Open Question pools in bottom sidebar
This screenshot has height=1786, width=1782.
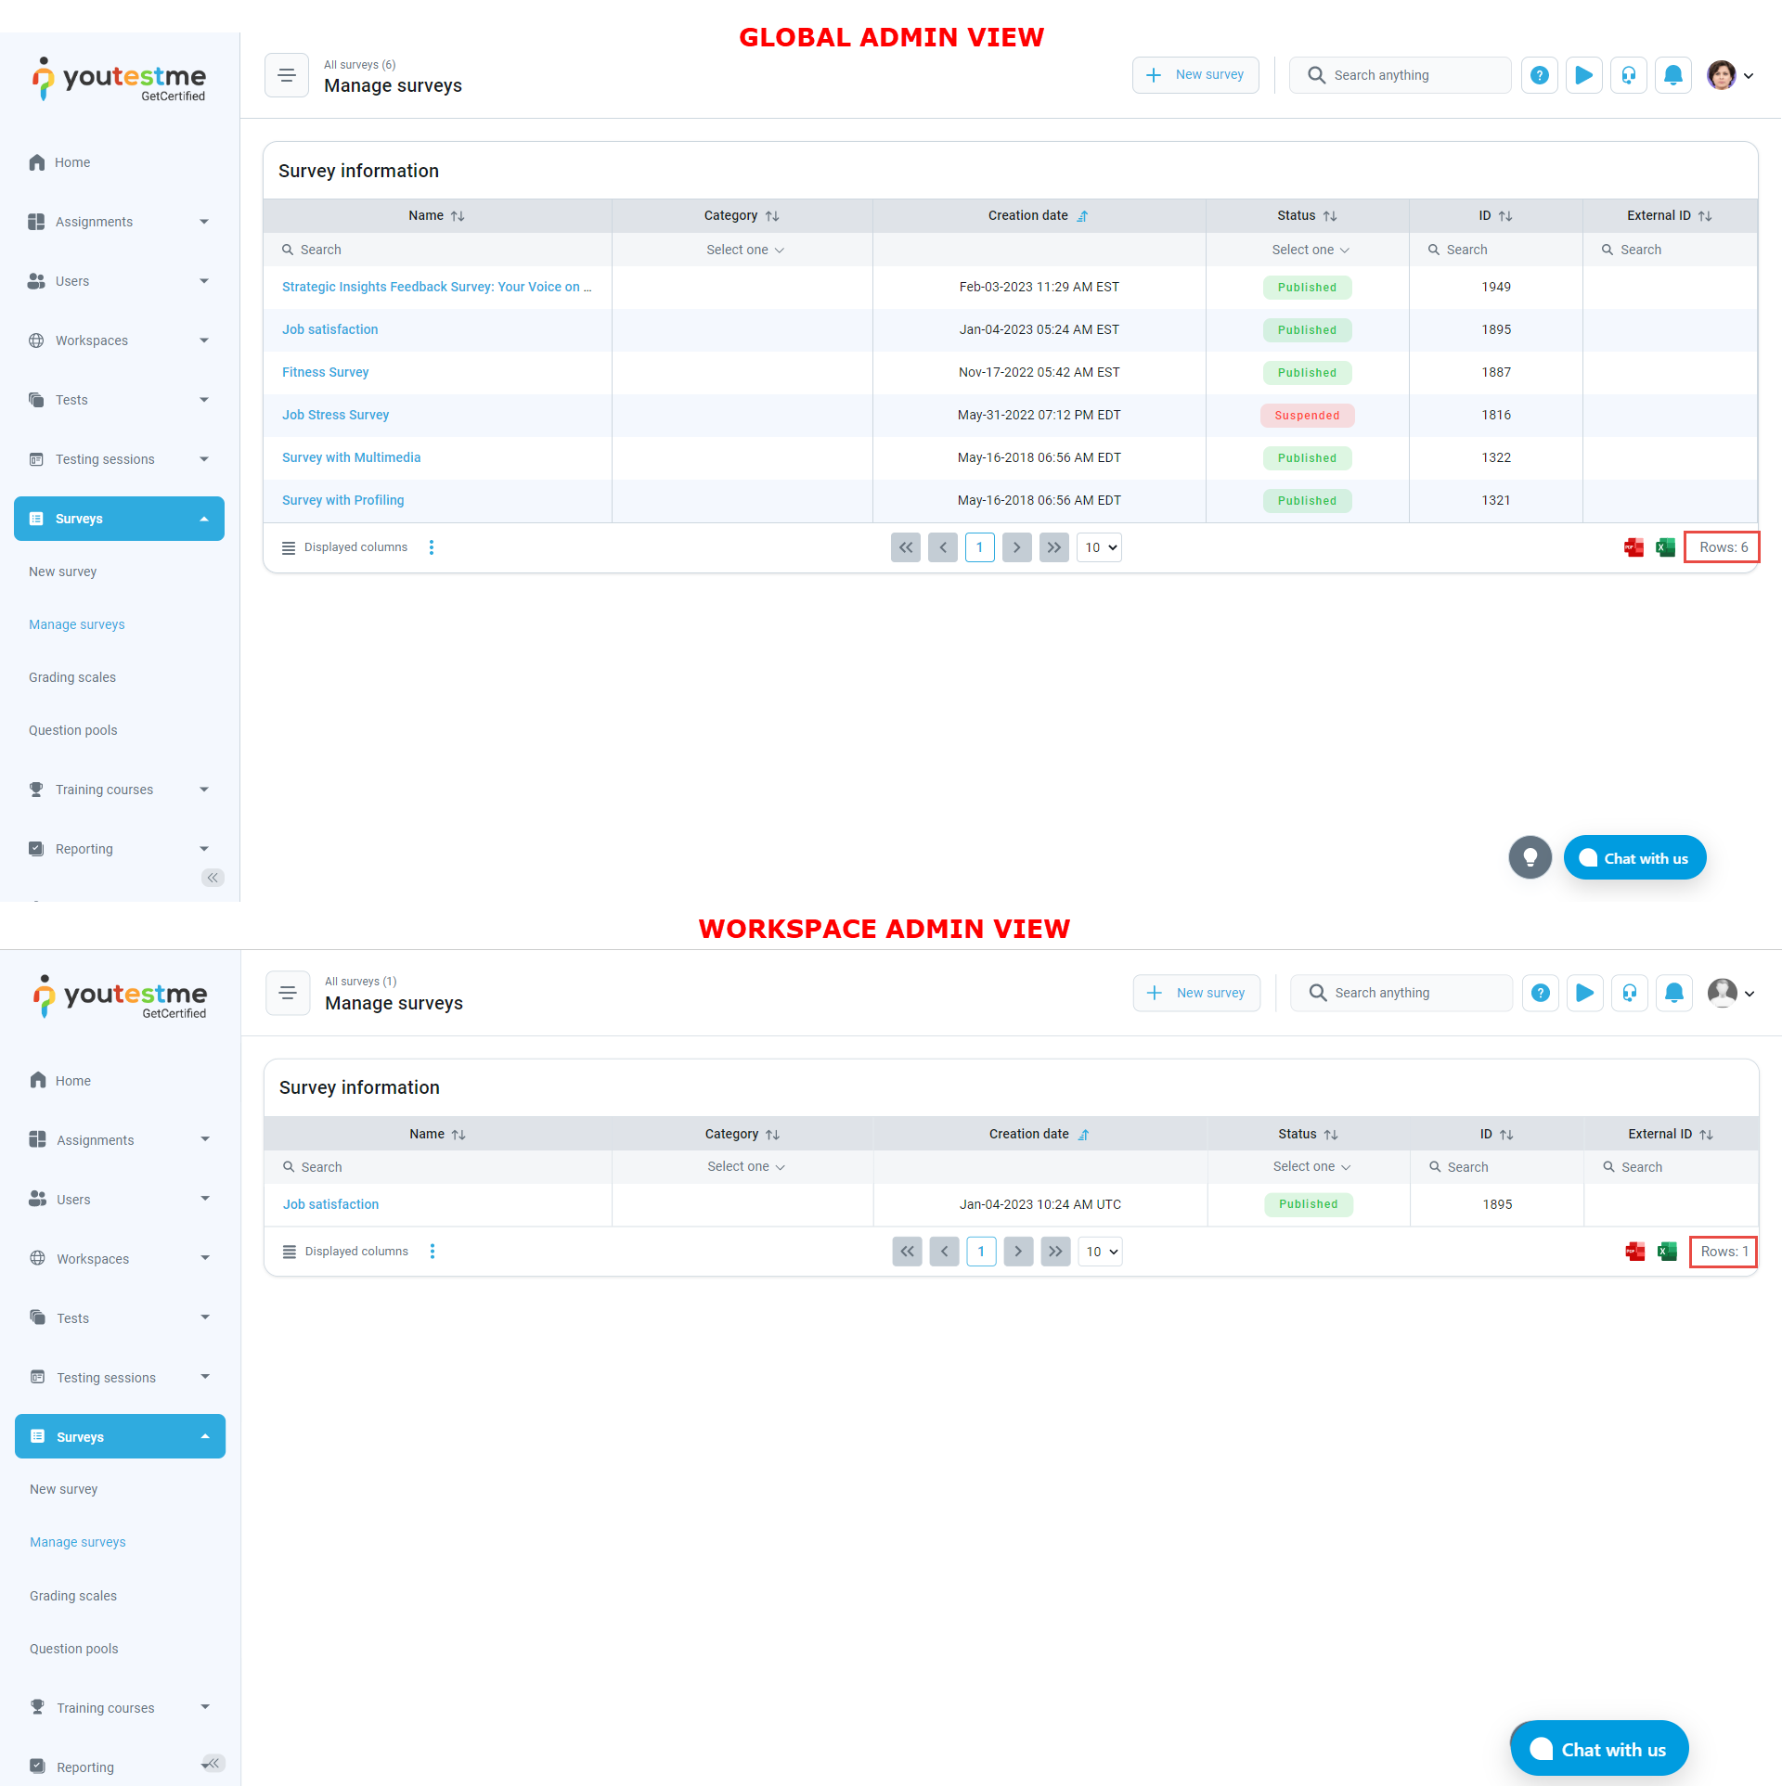(74, 1649)
